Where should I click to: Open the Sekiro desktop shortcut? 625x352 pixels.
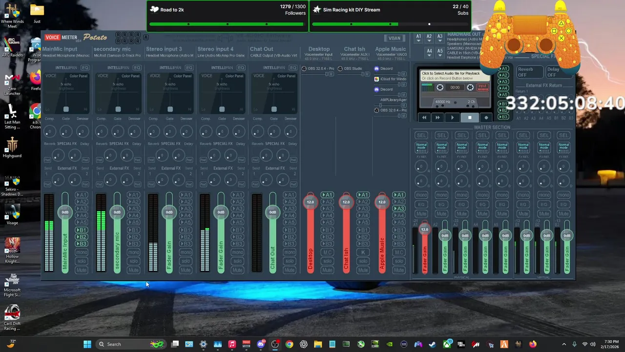click(x=12, y=185)
